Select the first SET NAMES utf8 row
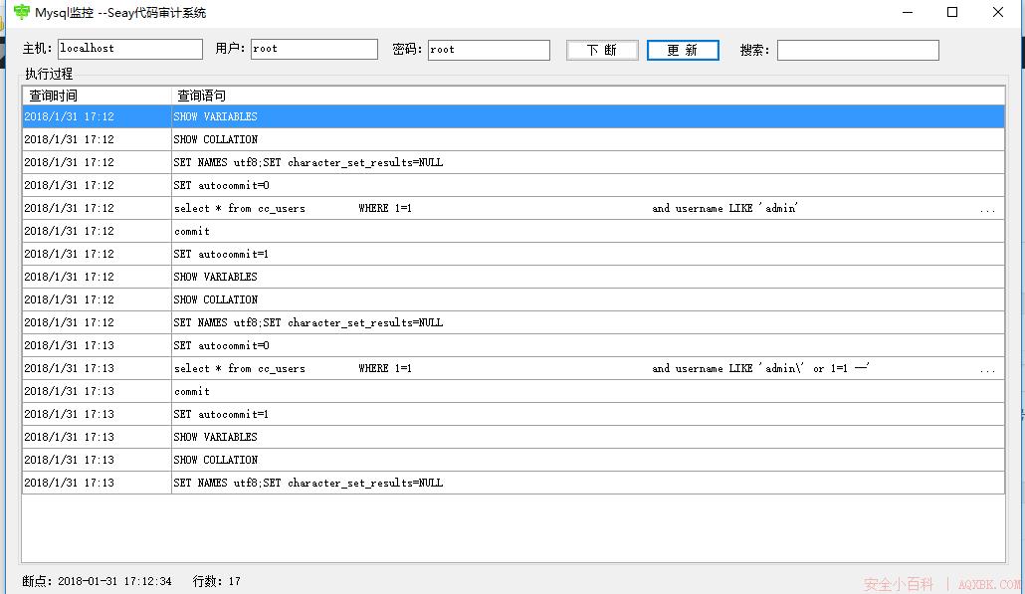1025x594 pixels. point(513,162)
